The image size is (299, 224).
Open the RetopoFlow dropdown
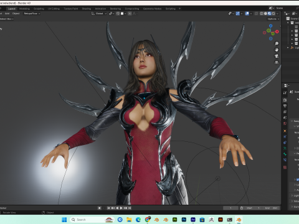32,14
